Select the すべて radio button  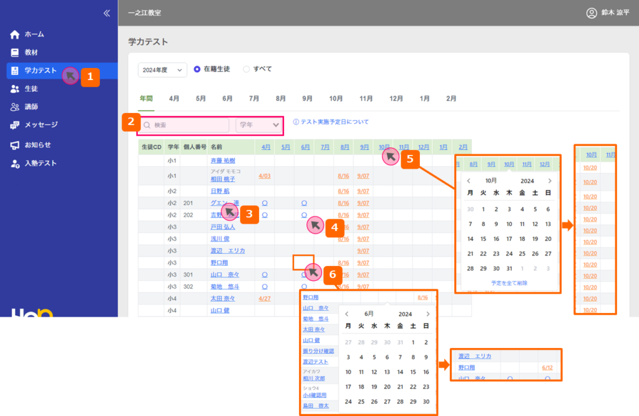tap(246, 69)
